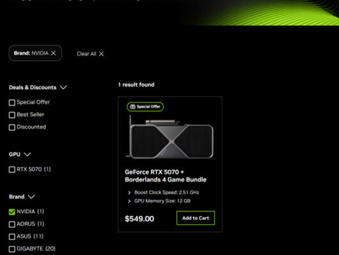339x255 pixels.
Task: Click the $549.00 price text
Action: point(140,219)
